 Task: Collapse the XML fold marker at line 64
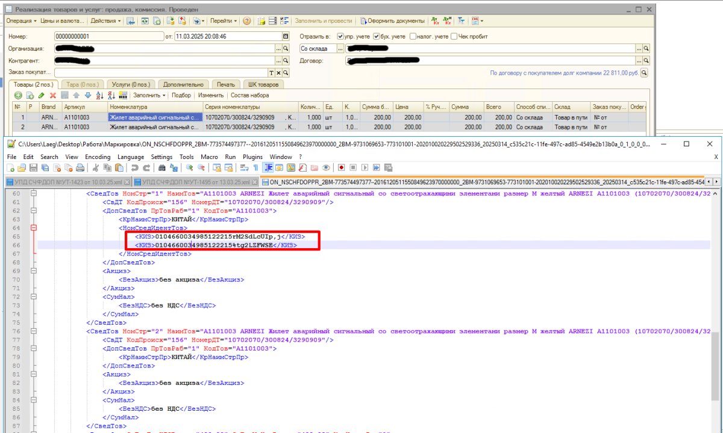coord(33,228)
